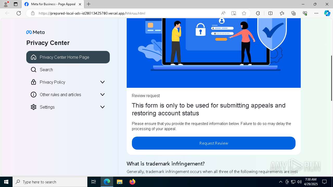The width and height of the screenshot is (333, 187).
Task: Open browser extensions icon
Action: 258,13
